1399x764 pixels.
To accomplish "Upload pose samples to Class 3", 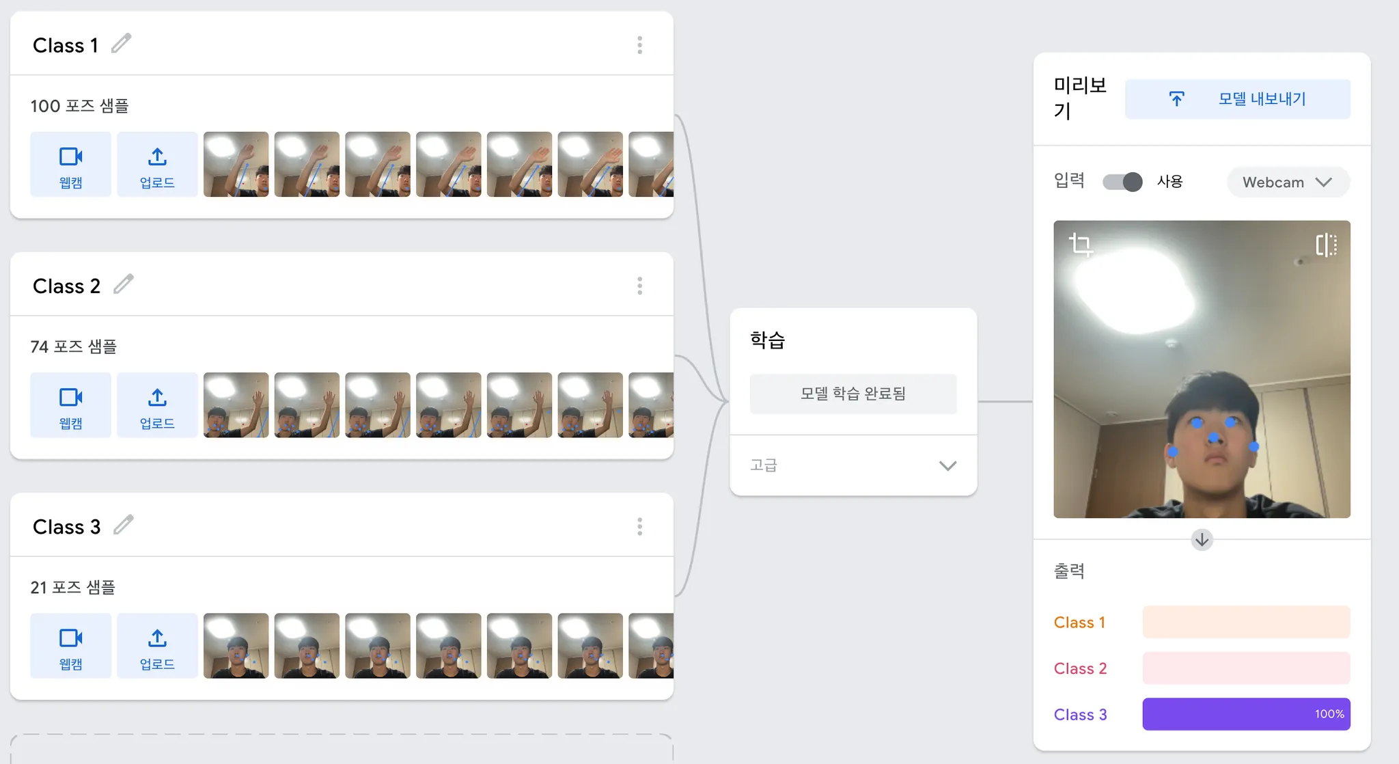I will 157,646.
